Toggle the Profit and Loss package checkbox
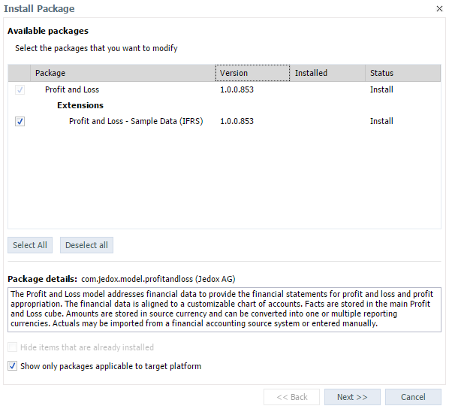This screenshot has width=449, height=412. coord(20,89)
